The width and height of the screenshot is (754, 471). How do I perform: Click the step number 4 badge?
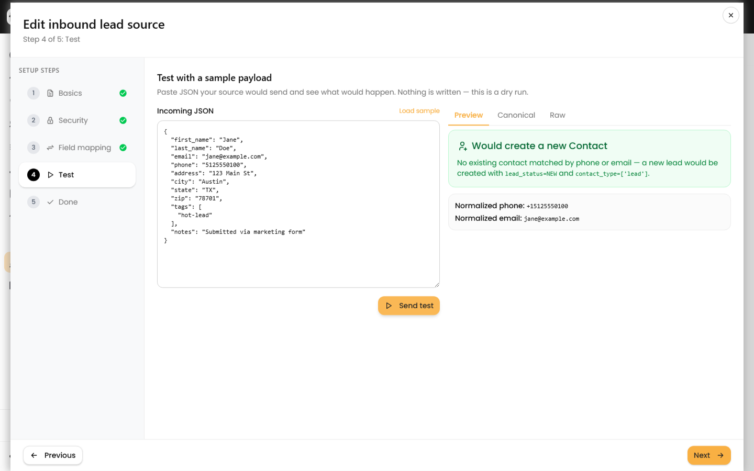click(34, 175)
